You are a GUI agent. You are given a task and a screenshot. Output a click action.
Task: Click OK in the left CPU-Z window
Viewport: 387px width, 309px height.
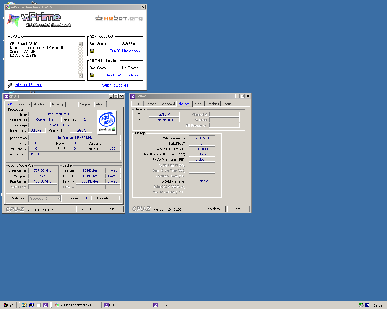[112, 209]
